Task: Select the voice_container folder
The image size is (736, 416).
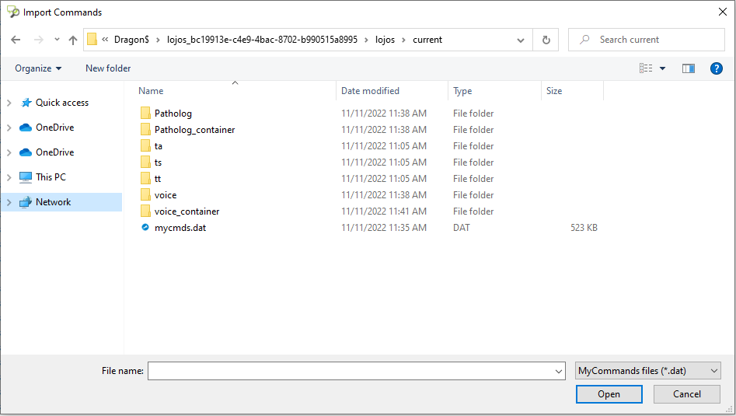Action: coord(187,211)
